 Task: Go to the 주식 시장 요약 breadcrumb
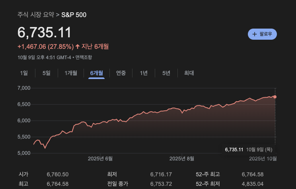36,15
